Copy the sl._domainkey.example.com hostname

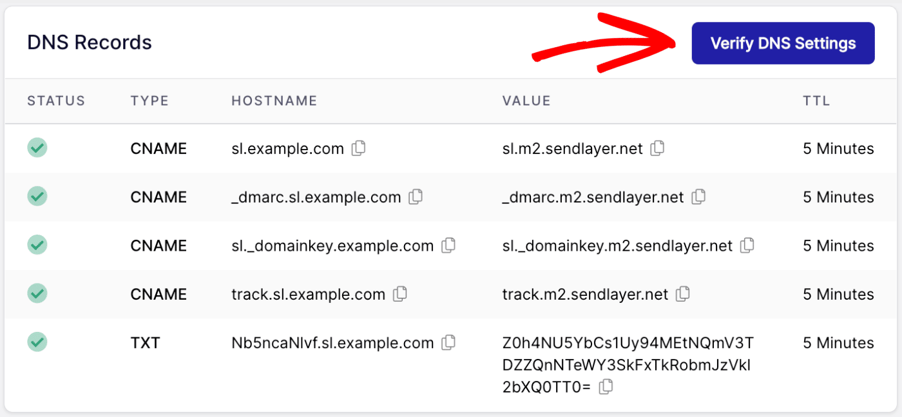pos(448,246)
